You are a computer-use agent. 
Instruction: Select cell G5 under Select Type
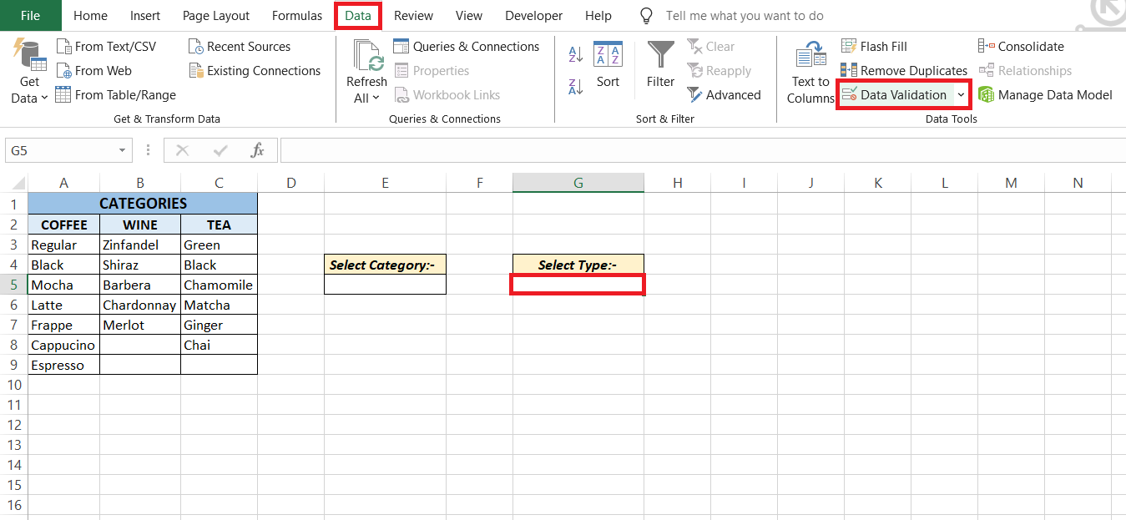(578, 285)
